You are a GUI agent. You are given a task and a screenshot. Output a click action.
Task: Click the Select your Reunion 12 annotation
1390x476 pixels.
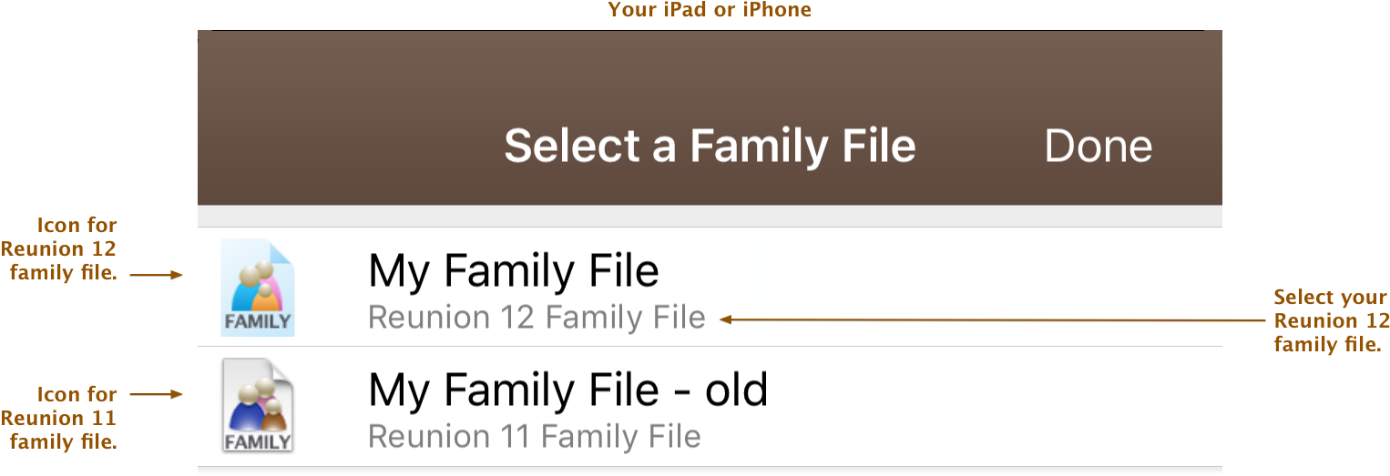(x=1332, y=320)
